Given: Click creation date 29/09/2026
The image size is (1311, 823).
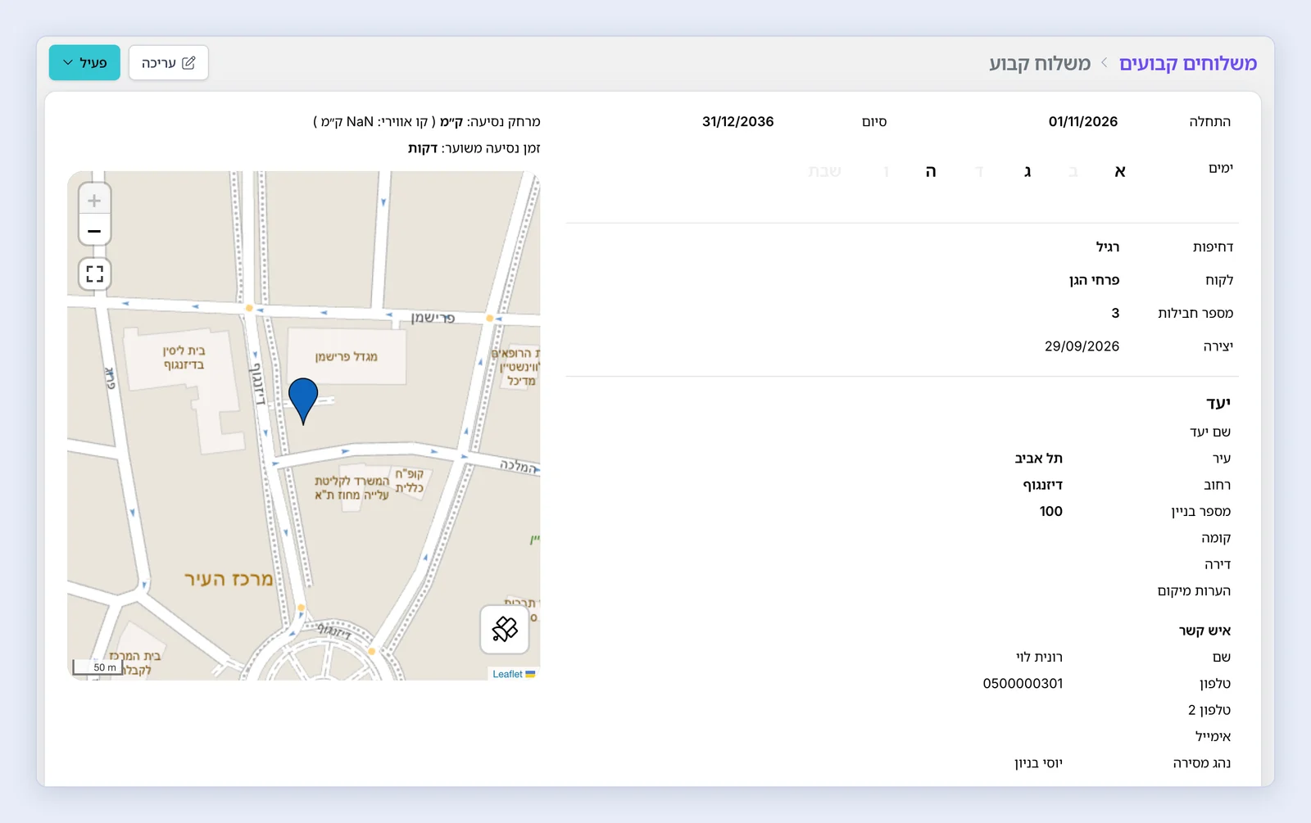Looking at the screenshot, I should (x=1082, y=346).
